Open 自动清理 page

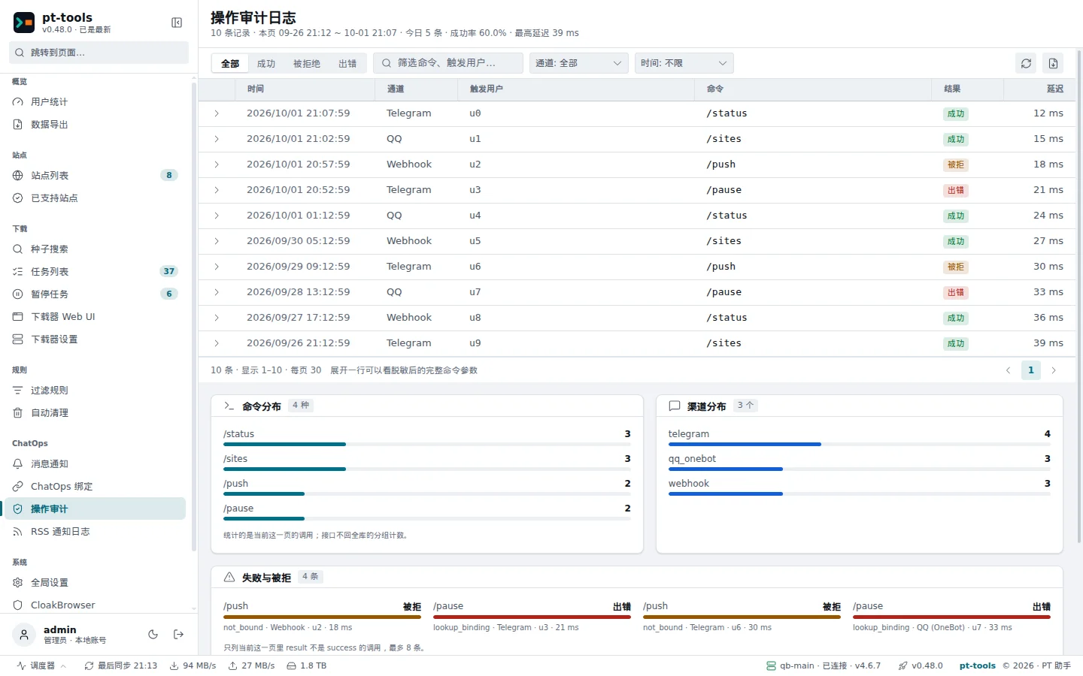click(96, 412)
